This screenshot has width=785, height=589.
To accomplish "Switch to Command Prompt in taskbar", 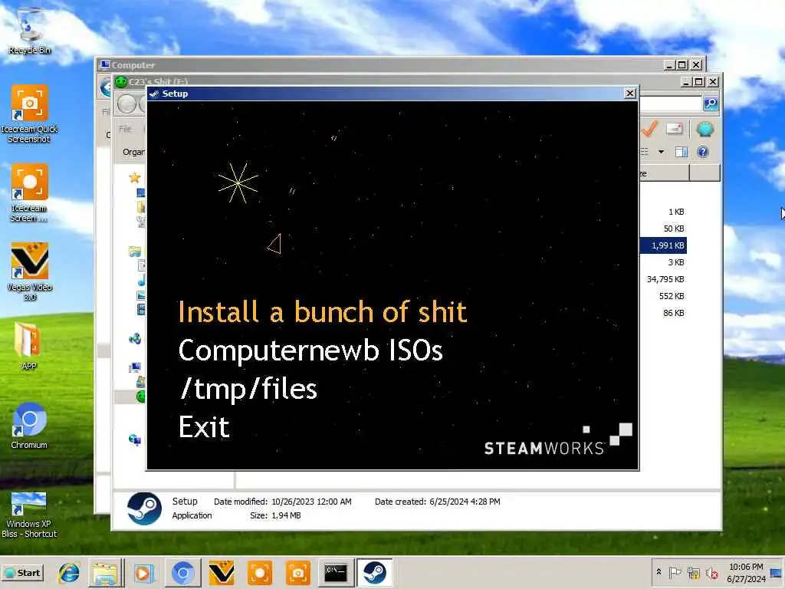I will (x=336, y=572).
